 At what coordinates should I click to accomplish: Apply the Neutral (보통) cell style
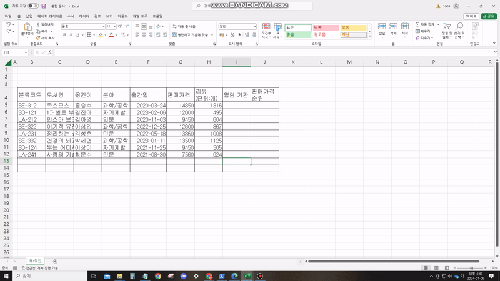(353, 27)
